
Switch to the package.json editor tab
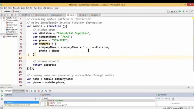pyautogui.click(x=58, y=15)
